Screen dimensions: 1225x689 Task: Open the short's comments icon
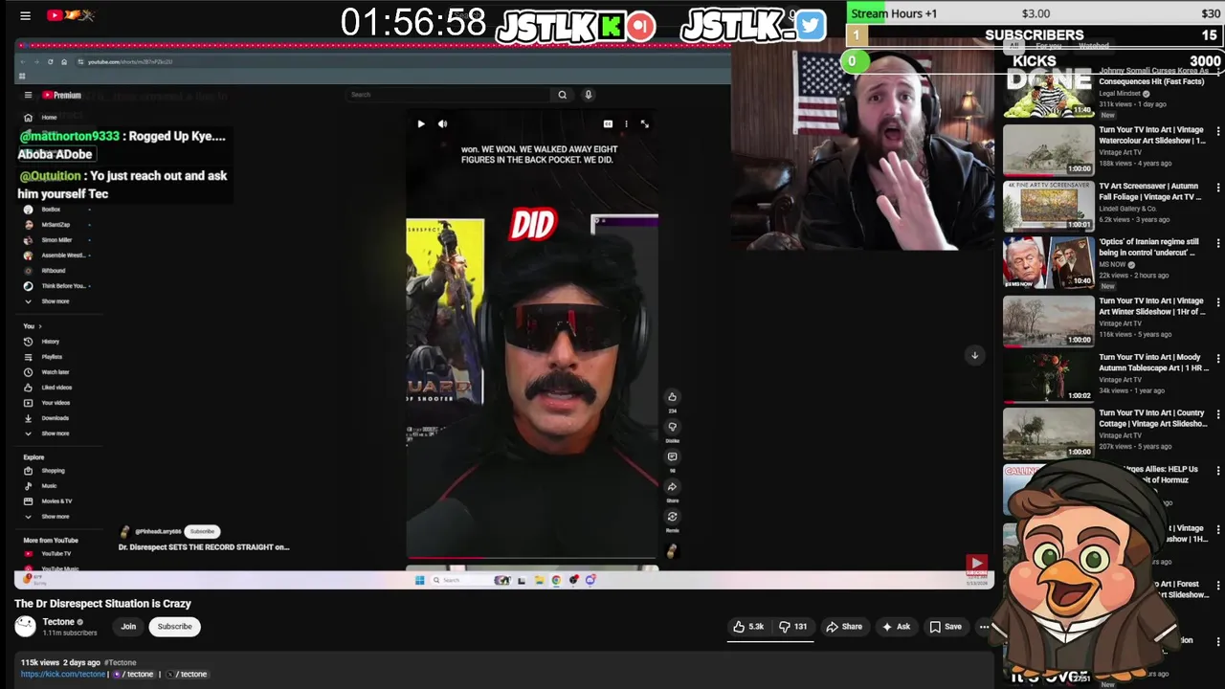pos(672,456)
